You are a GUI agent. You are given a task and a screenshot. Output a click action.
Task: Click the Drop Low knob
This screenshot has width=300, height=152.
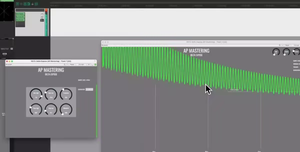(x=51, y=110)
